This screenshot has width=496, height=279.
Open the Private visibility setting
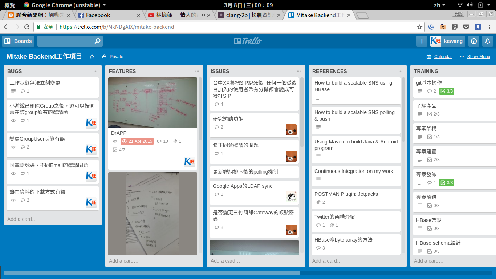(113, 57)
